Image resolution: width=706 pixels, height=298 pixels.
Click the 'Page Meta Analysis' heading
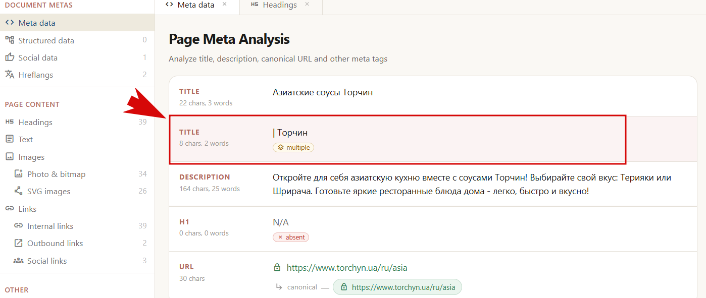click(229, 39)
